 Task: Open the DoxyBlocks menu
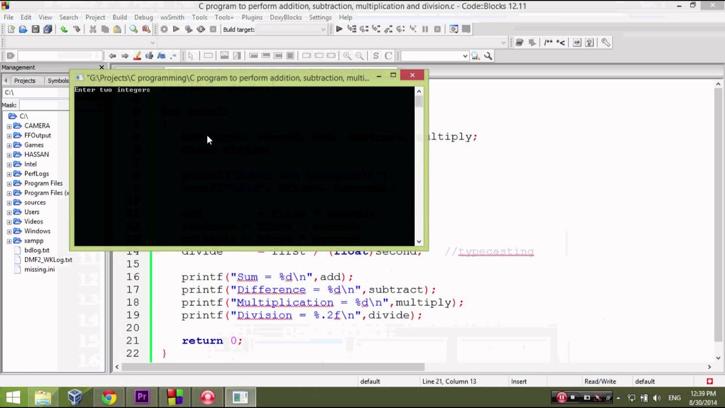pos(285,18)
